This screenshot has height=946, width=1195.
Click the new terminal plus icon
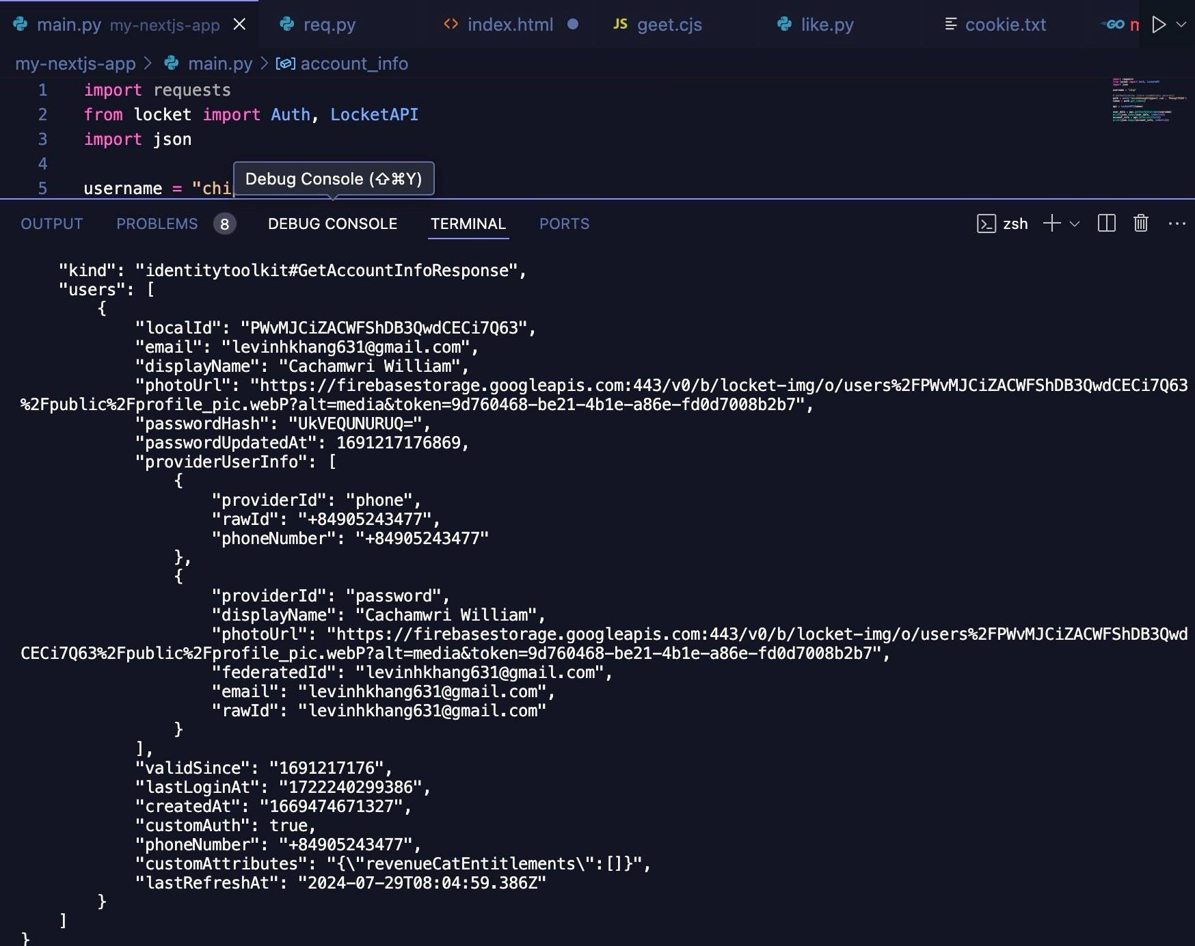coord(1051,224)
